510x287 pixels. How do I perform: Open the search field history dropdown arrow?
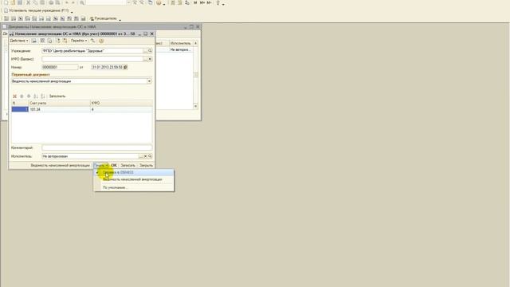[x=128, y=2]
